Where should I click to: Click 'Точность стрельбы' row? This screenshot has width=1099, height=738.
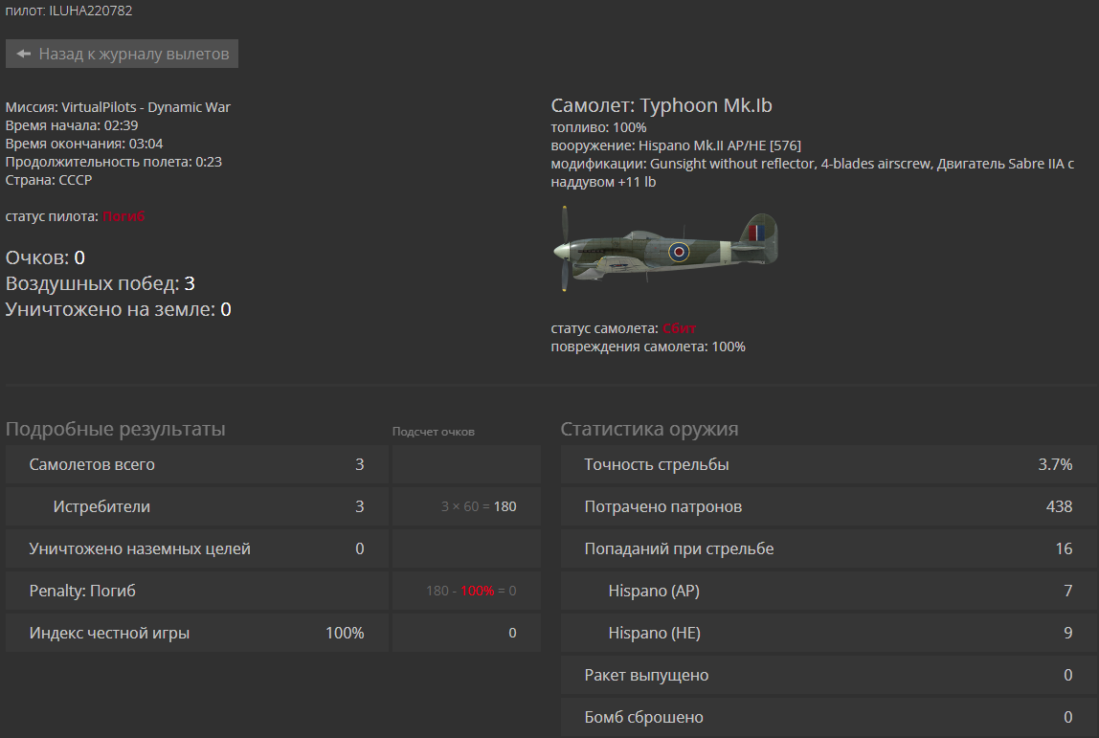click(828, 464)
